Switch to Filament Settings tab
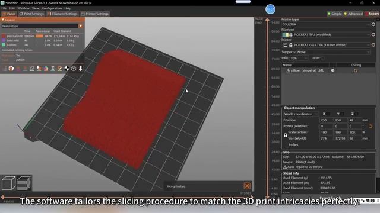380x213 pixels. pyautogui.click(x=62, y=14)
